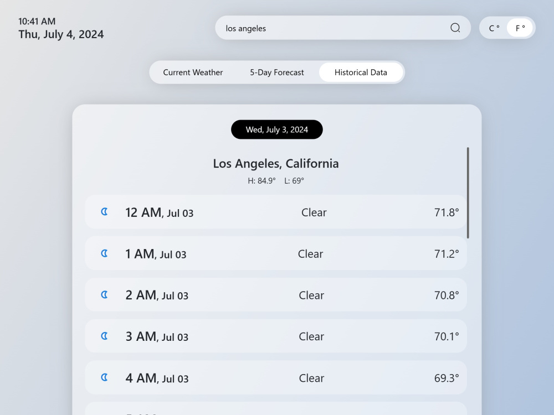The width and height of the screenshot is (554, 415).
Task: Select the 3 AM, Jul 03 row
Action: pos(276,336)
